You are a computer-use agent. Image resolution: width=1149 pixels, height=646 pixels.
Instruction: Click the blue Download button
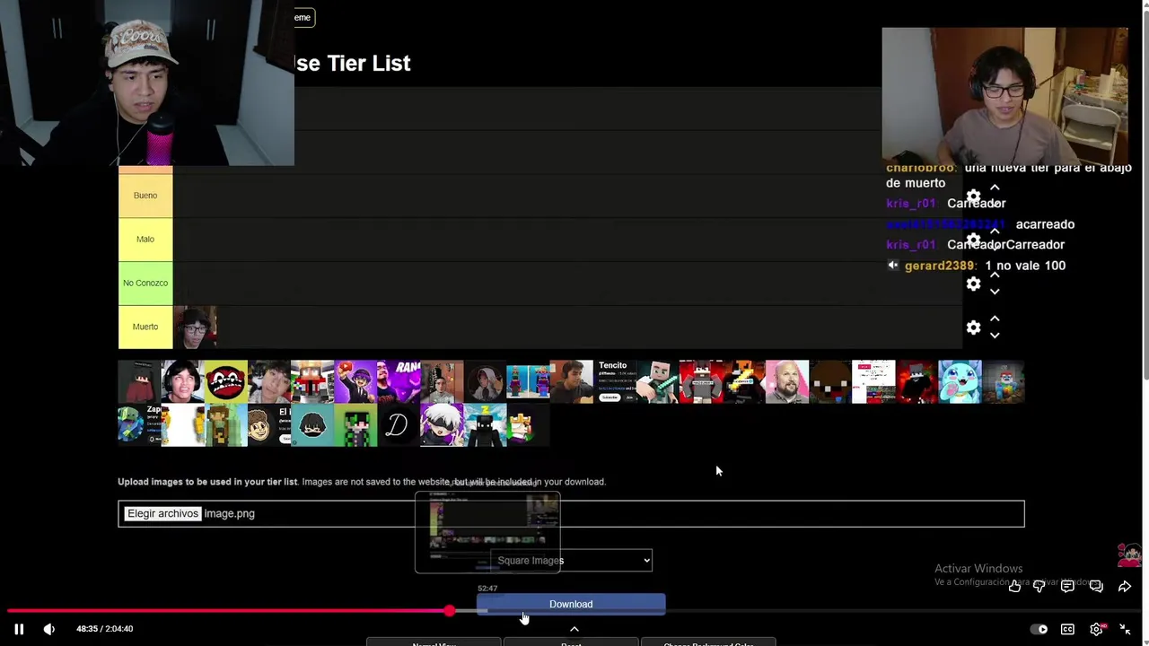pyautogui.click(x=571, y=604)
